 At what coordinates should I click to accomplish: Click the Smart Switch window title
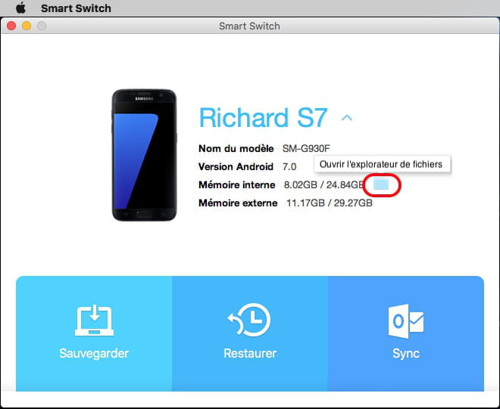249,26
